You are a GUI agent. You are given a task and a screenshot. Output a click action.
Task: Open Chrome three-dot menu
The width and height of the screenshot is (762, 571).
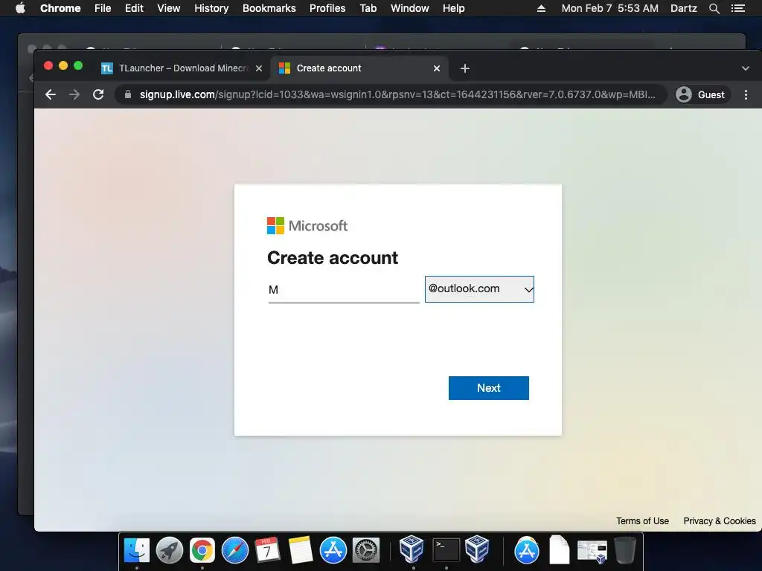[x=746, y=94]
